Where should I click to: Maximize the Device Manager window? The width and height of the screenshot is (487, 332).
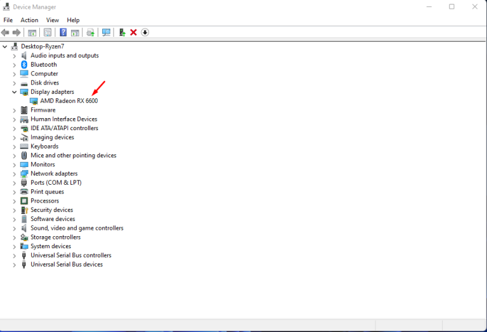(x=451, y=6)
